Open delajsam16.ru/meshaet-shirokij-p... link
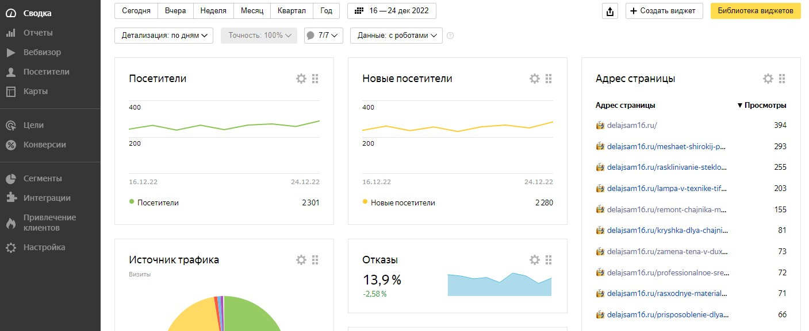The height and width of the screenshot is (331, 809). [x=667, y=146]
